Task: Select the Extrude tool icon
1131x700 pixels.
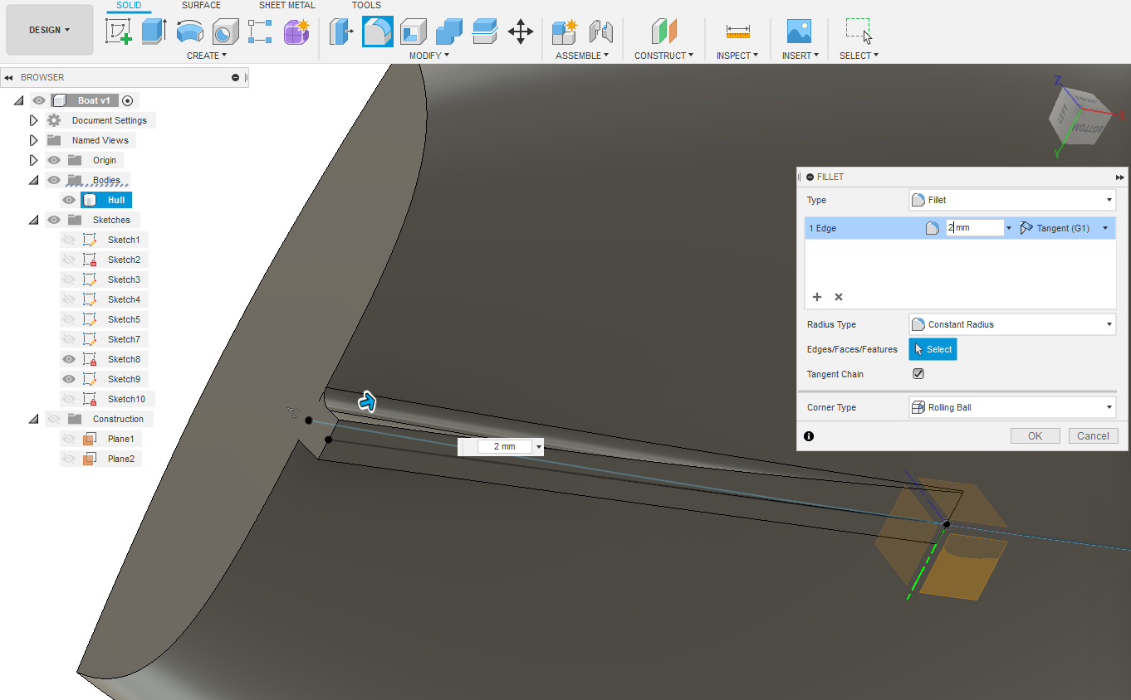Action: click(154, 32)
